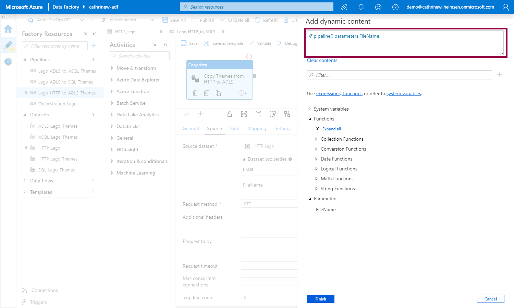Open the user account avatar icon

pyautogui.click(x=505, y=7)
